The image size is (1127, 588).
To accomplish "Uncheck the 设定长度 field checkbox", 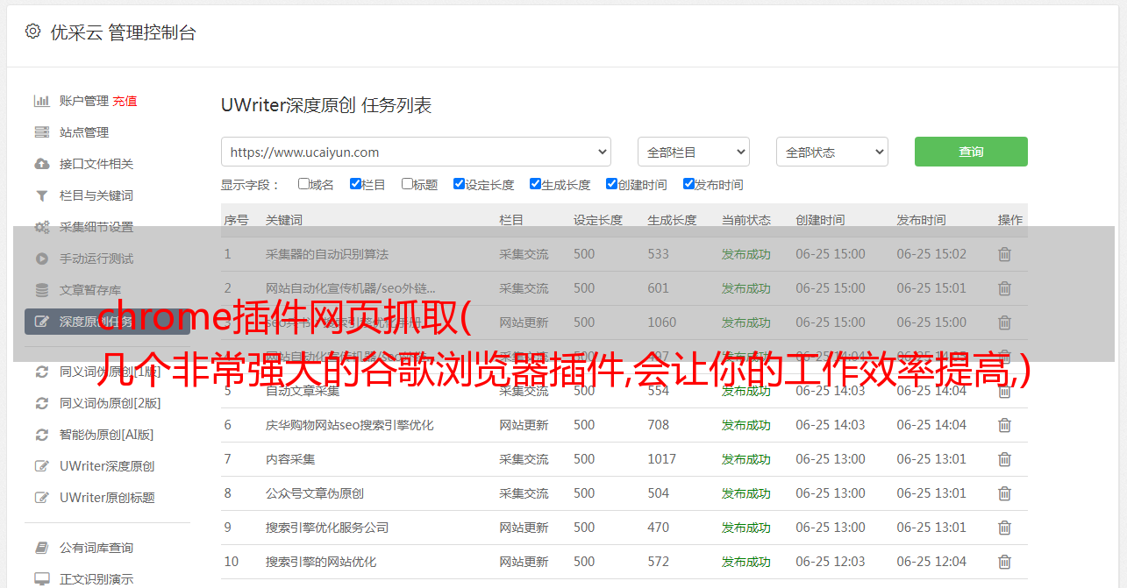I will click(x=459, y=184).
